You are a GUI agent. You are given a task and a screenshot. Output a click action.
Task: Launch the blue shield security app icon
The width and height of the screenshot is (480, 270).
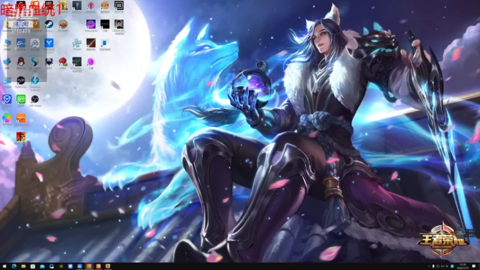7,99
